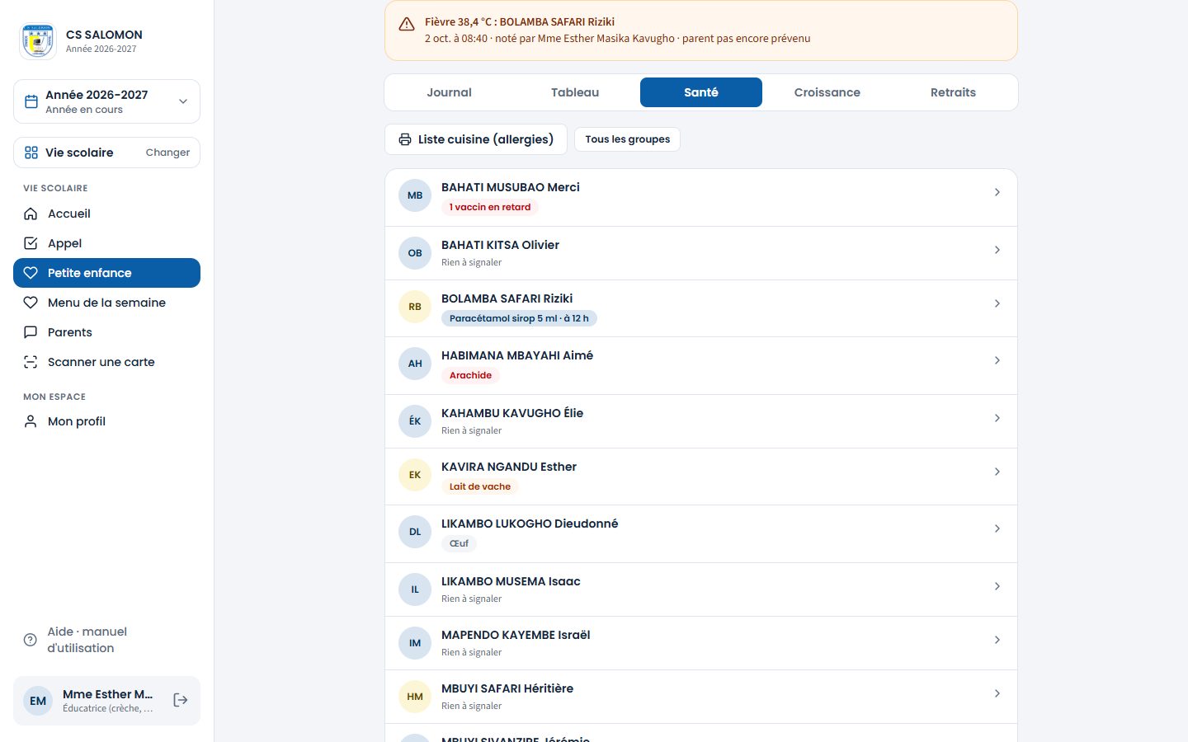
Task: Click the Appel checkmark icon
Action: coord(31,243)
